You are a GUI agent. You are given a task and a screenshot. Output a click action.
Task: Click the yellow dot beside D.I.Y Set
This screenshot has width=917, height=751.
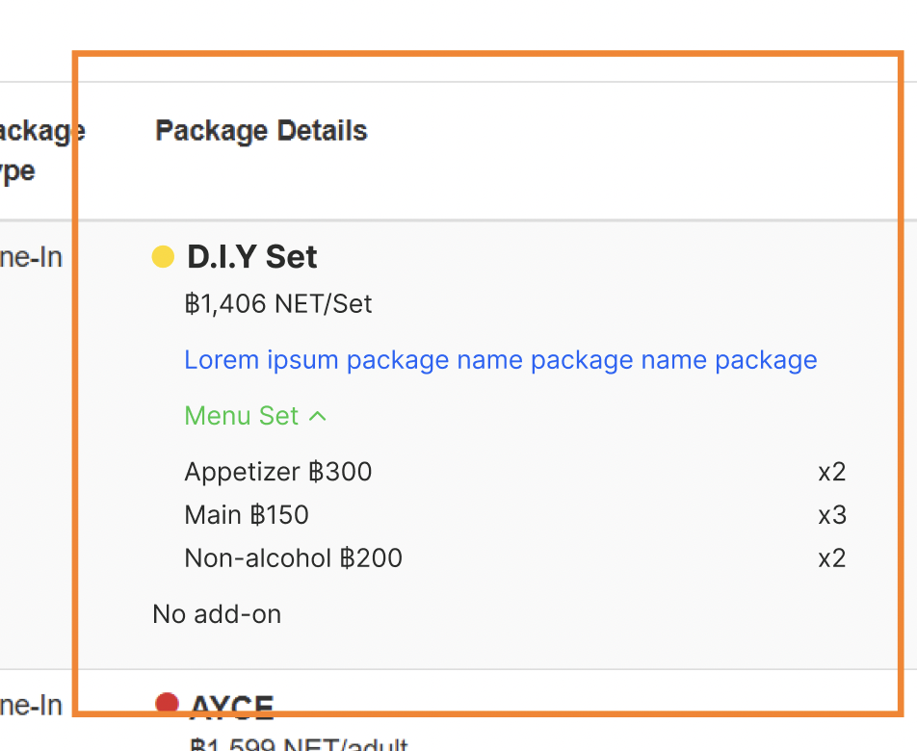coord(164,257)
